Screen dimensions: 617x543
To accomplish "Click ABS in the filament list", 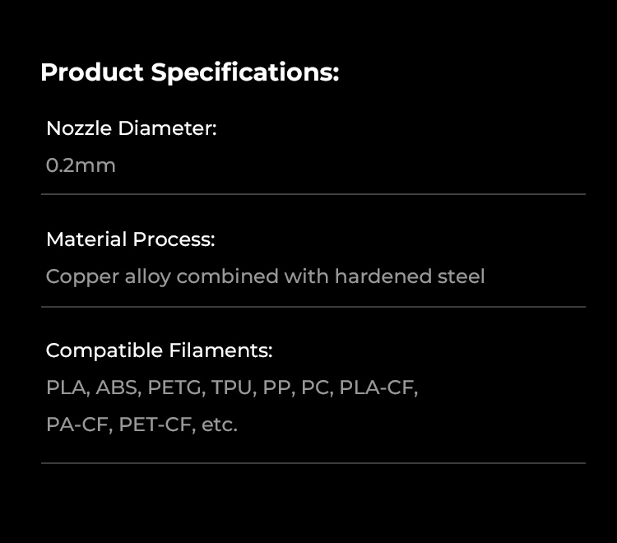I will tap(118, 388).
